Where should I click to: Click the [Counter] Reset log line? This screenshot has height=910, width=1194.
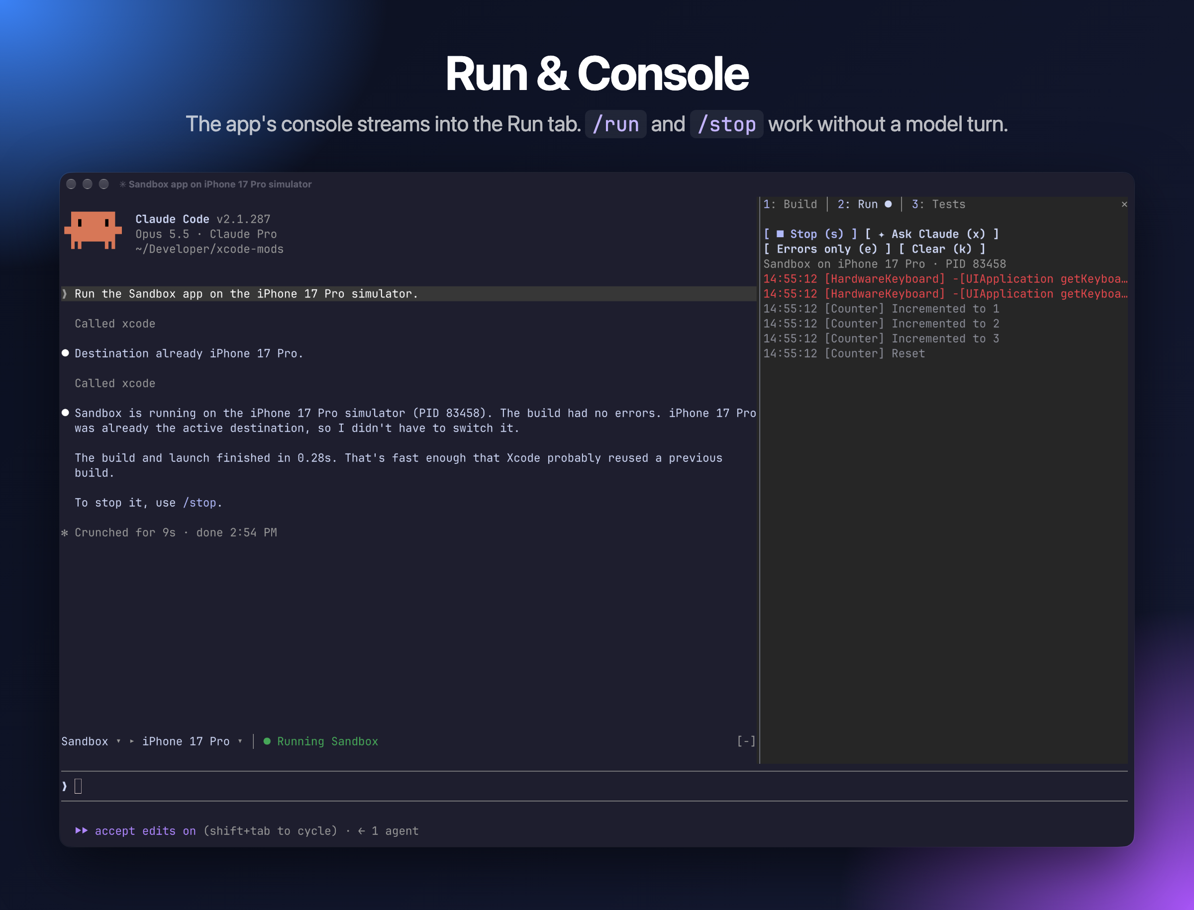(x=844, y=354)
